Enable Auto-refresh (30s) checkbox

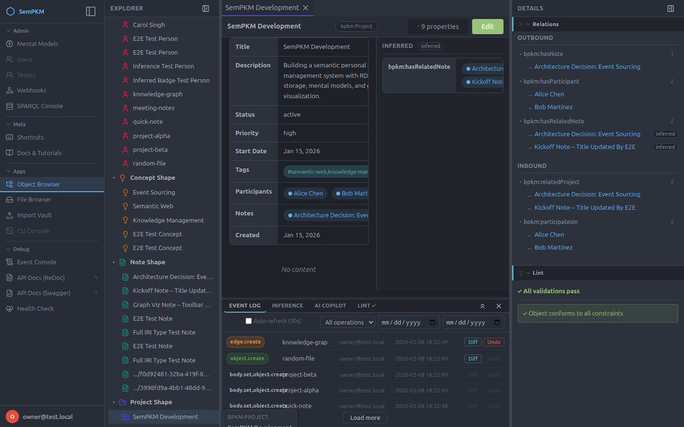point(248,321)
